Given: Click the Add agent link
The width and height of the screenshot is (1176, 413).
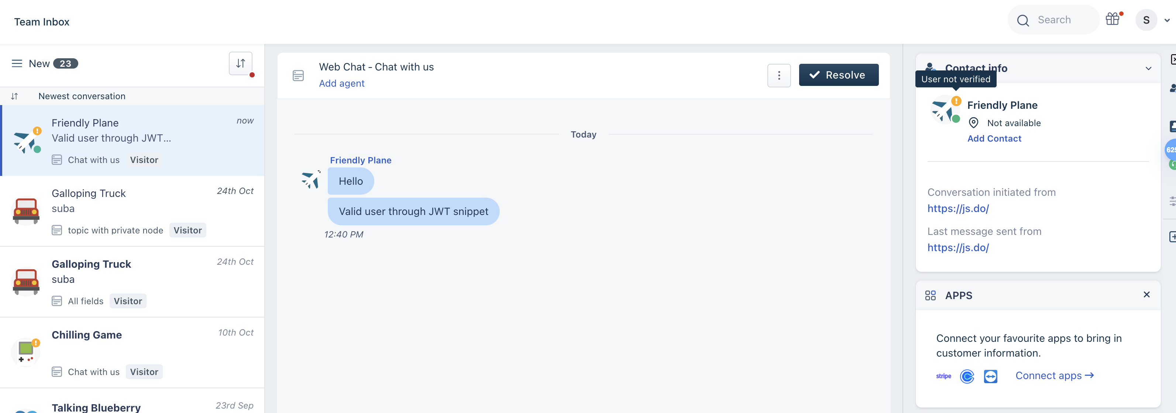Looking at the screenshot, I should 341,83.
